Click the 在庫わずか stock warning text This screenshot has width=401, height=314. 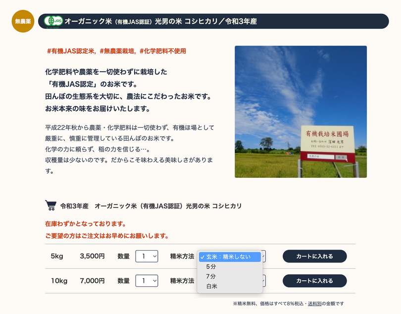click(x=85, y=224)
